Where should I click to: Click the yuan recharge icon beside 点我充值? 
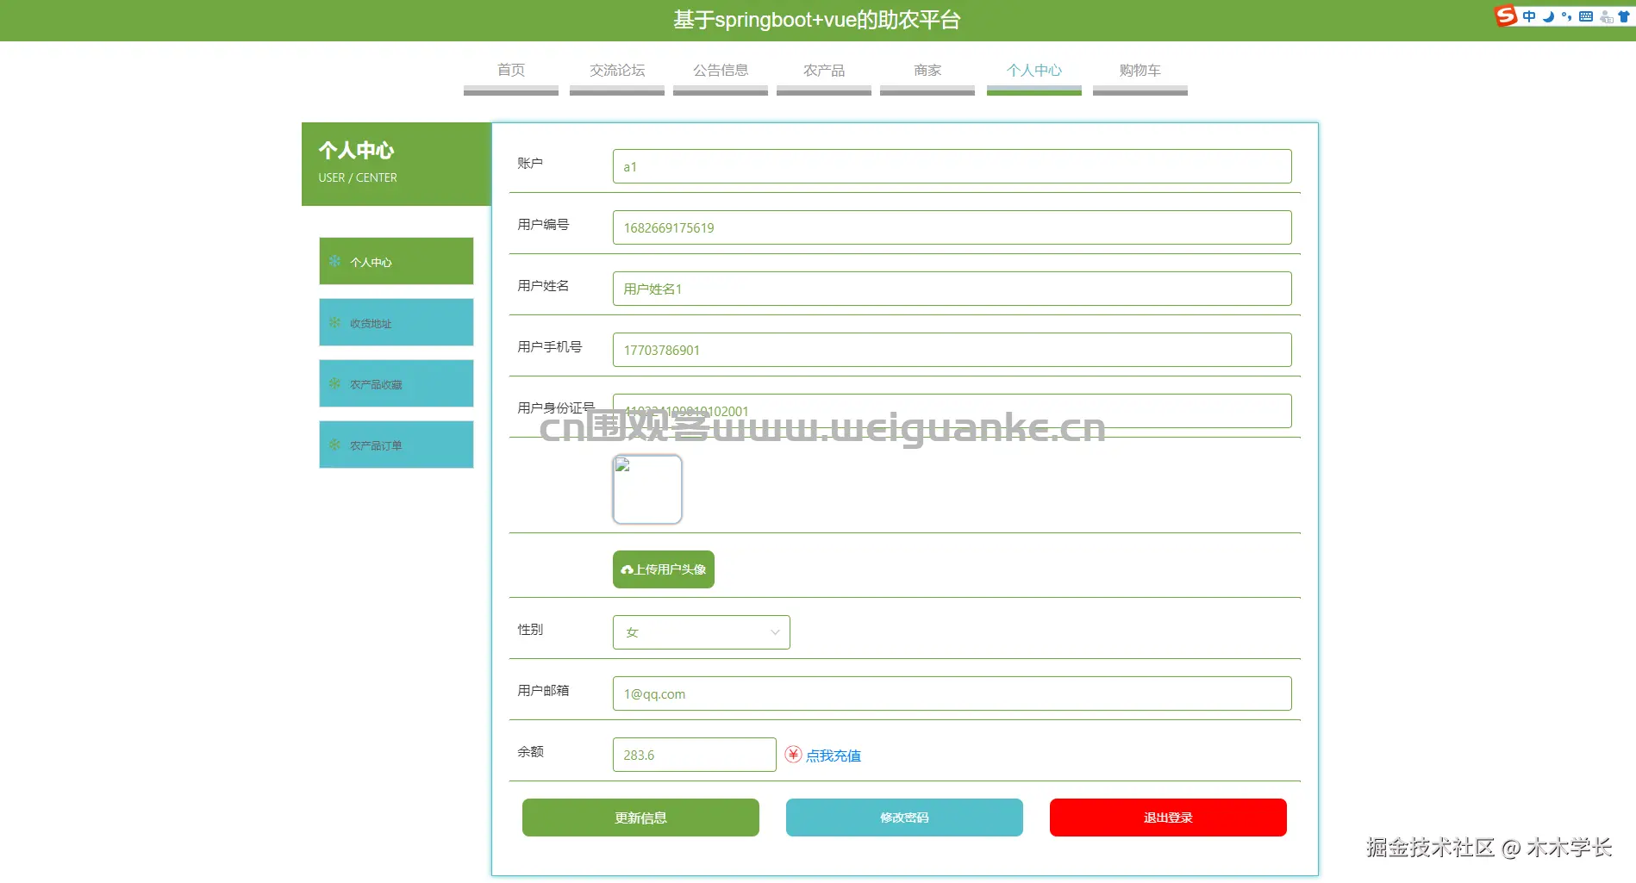pyautogui.click(x=793, y=754)
